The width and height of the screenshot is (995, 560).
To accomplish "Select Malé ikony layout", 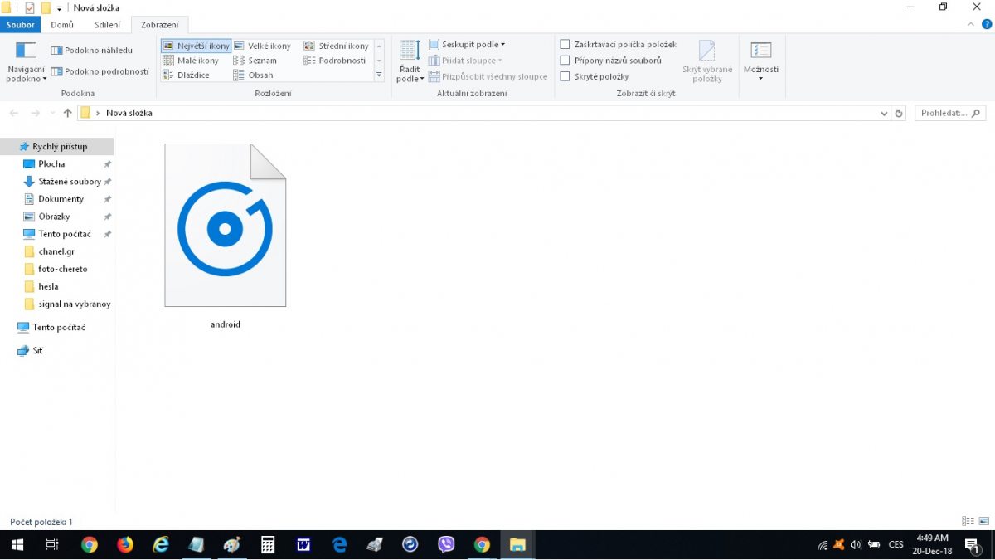I will [192, 61].
